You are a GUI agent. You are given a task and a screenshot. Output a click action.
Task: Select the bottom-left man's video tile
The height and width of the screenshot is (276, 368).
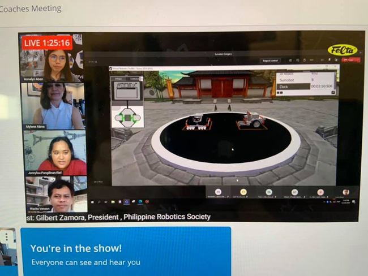coord(57,195)
